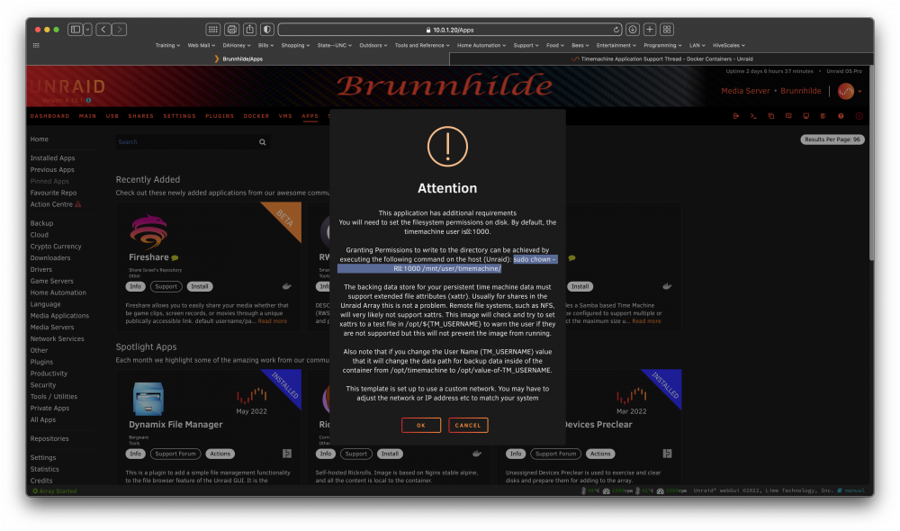The width and height of the screenshot is (900, 531).
Task: Click Support on the Fireshare card
Action: [x=166, y=286]
